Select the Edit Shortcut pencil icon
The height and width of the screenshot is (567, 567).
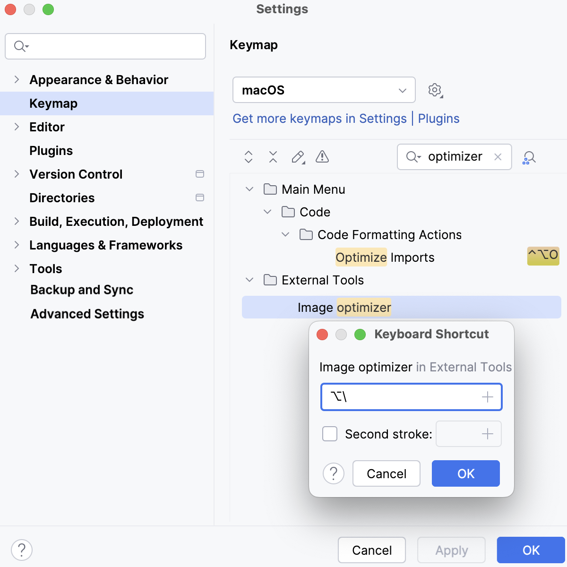pos(297,157)
